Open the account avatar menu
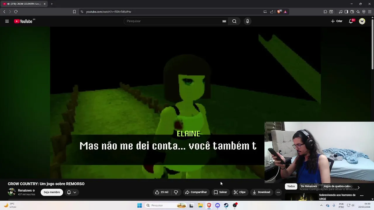Image resolution: width=374 pixels, height=210 pixels. tap(362, 21)
